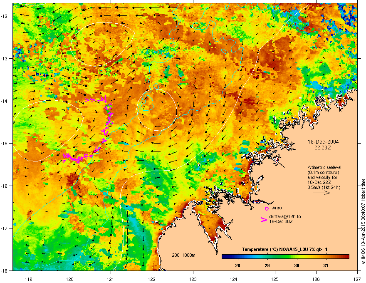366x283 pixels.
Task: Click the "drifters@12h to" legend text
Action: 285,216
